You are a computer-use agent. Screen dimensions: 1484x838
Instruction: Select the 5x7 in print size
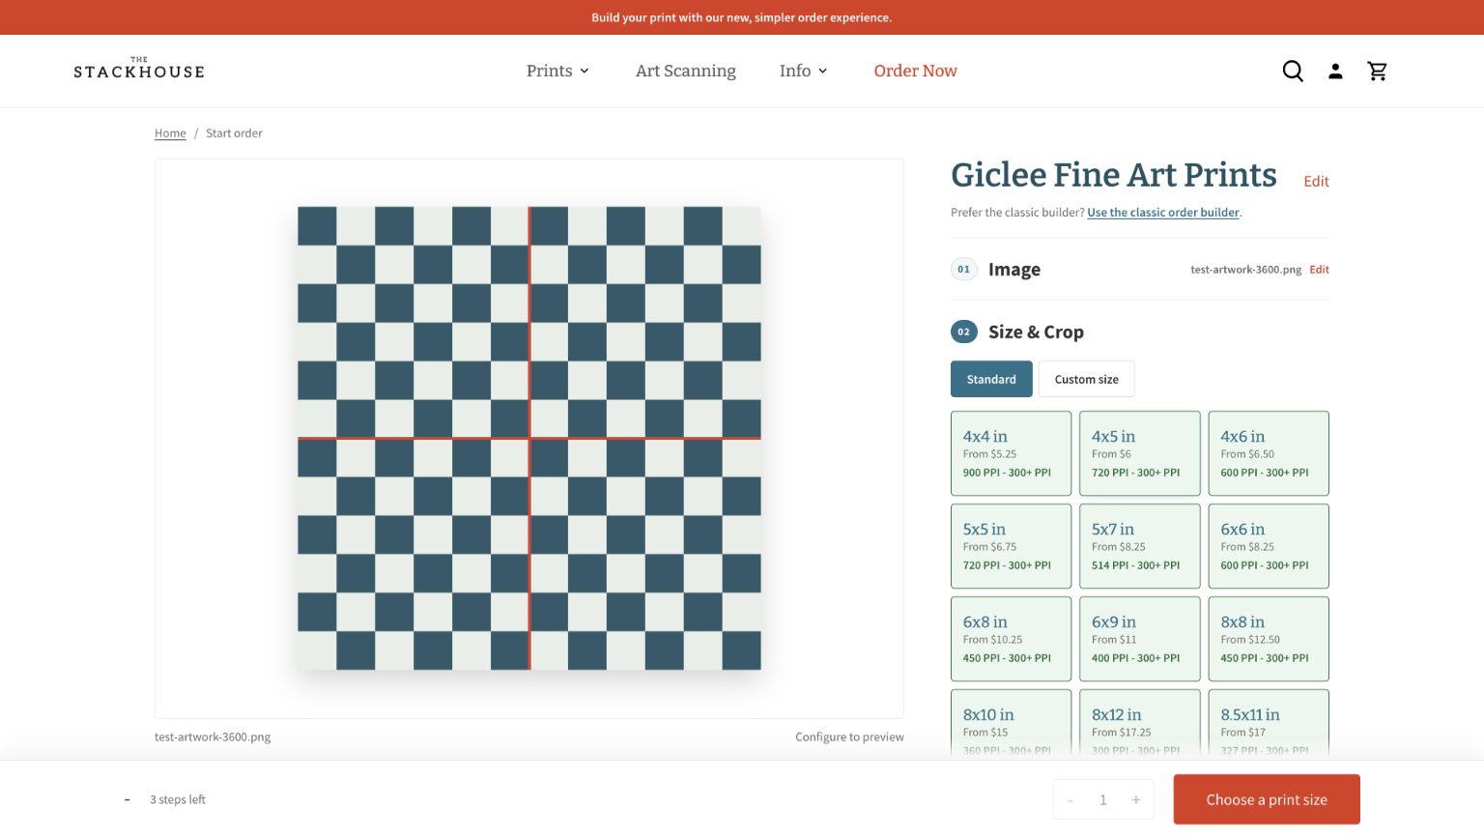(1140, 546)
